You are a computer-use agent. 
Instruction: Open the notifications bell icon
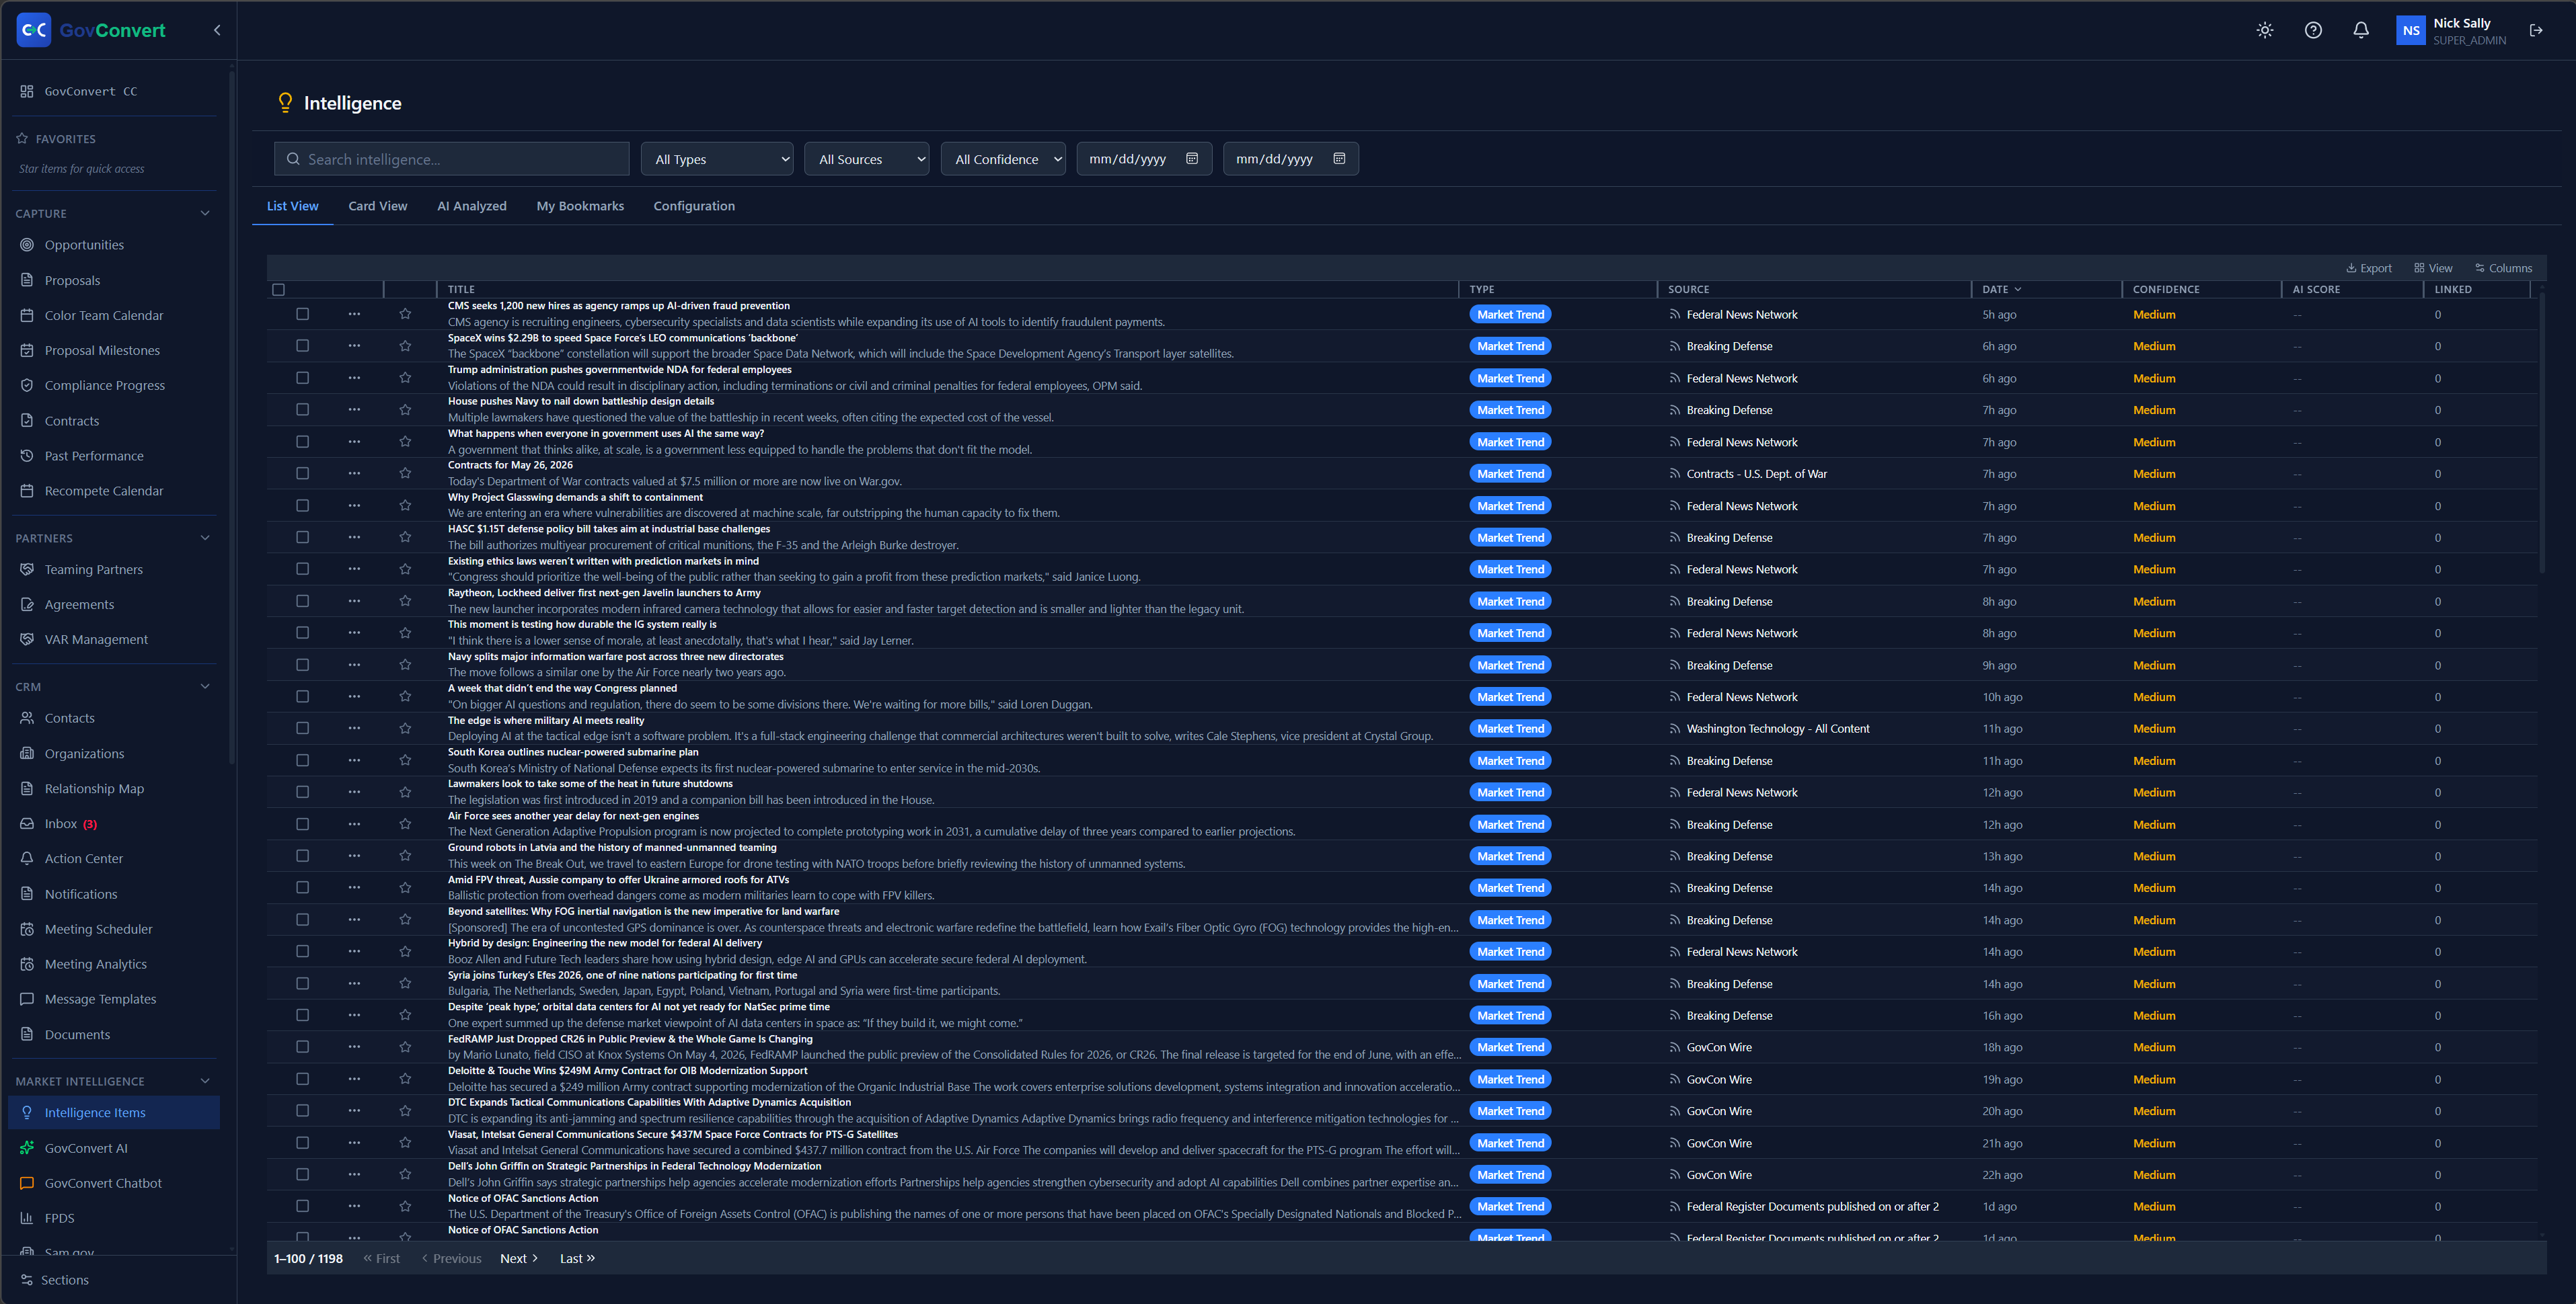pos(2361,30)
